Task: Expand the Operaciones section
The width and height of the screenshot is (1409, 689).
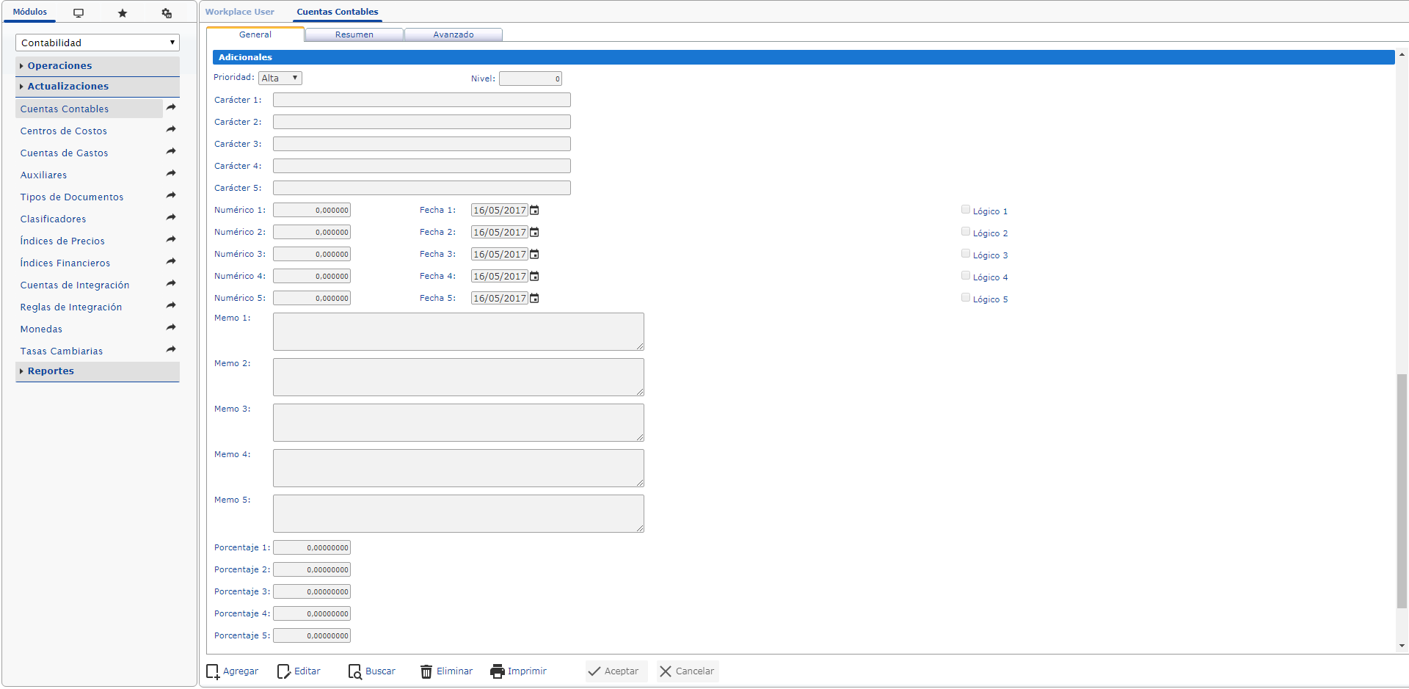Action: [x=98, y=66]
